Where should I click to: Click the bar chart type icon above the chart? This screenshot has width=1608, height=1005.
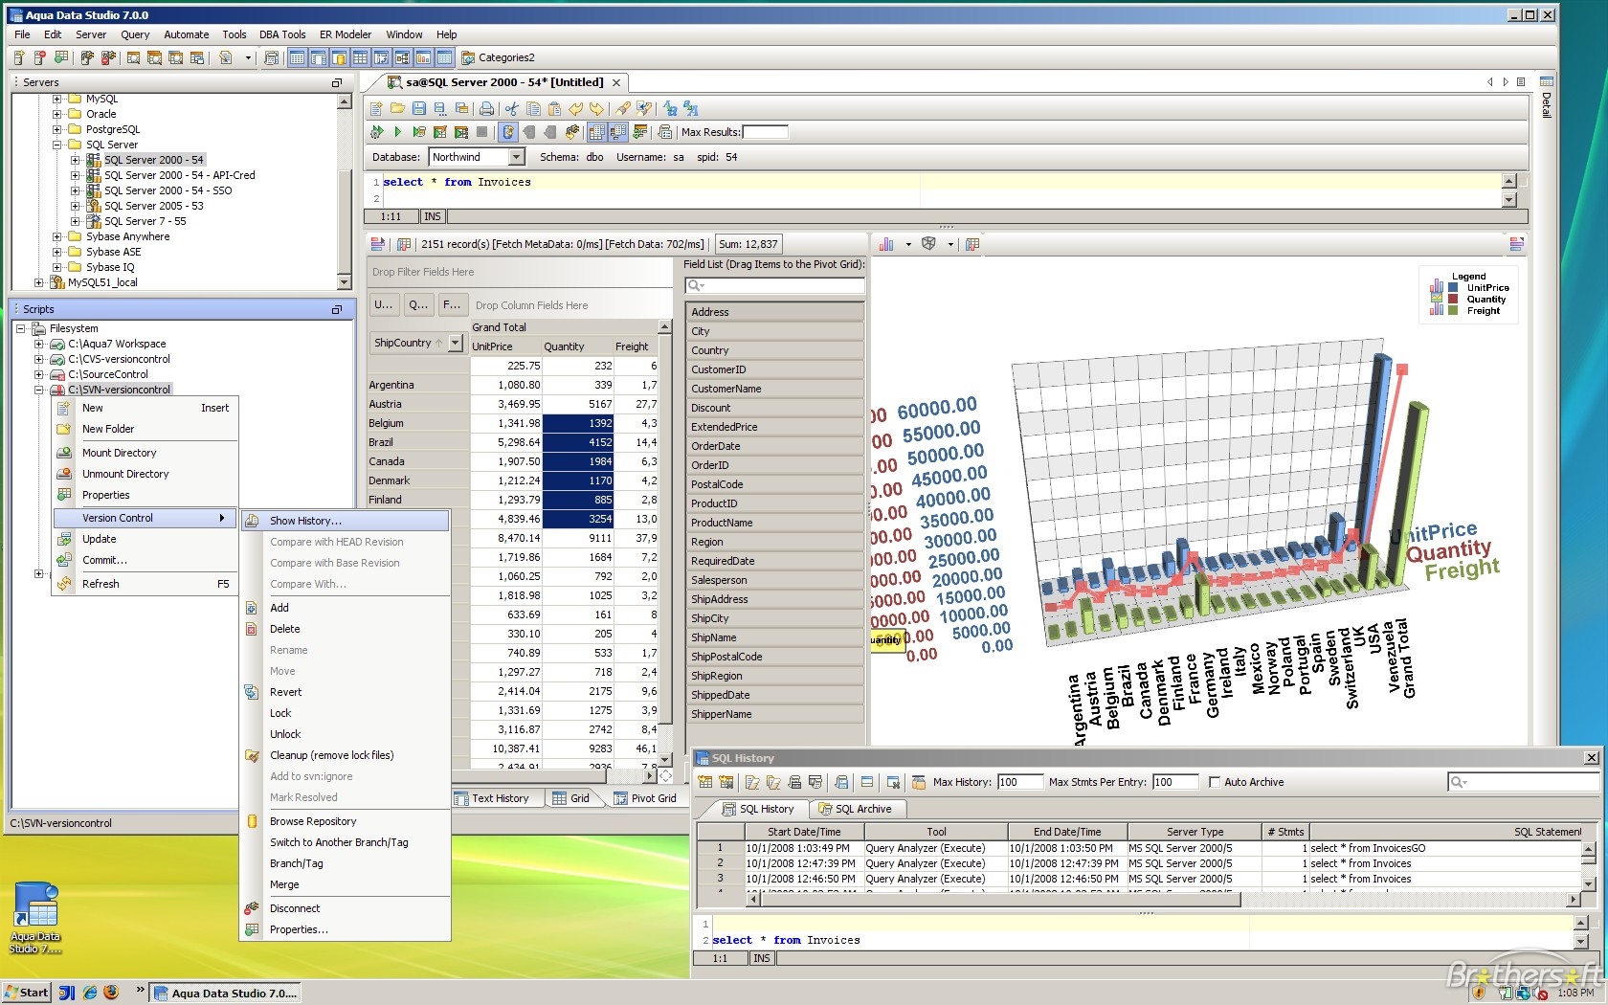(x=886, y=244)
